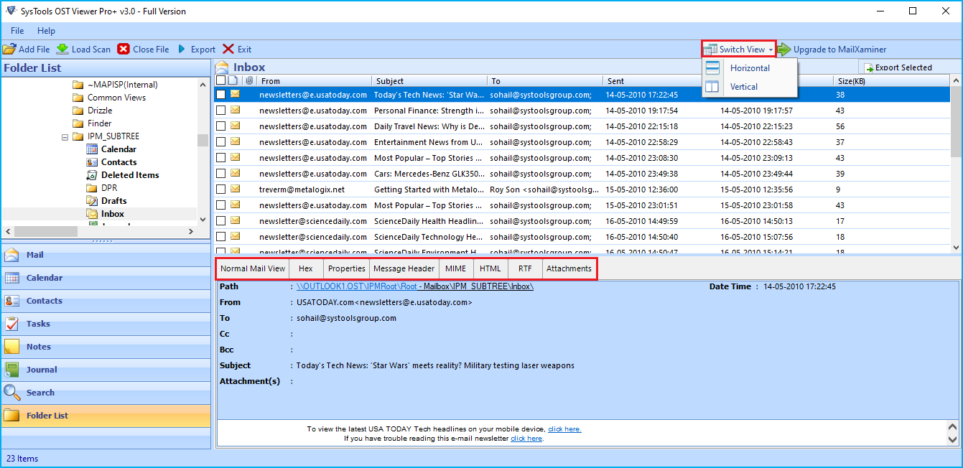The width and height of the screenshot is (963, 468).
Task: Click the first 'click here' mobile link
Action: click(x=564, y=429)
